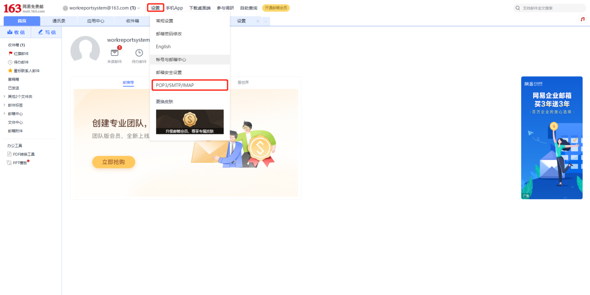
Task: Select 邮箱安全设置 from the menu
Action: pos(190,73)
